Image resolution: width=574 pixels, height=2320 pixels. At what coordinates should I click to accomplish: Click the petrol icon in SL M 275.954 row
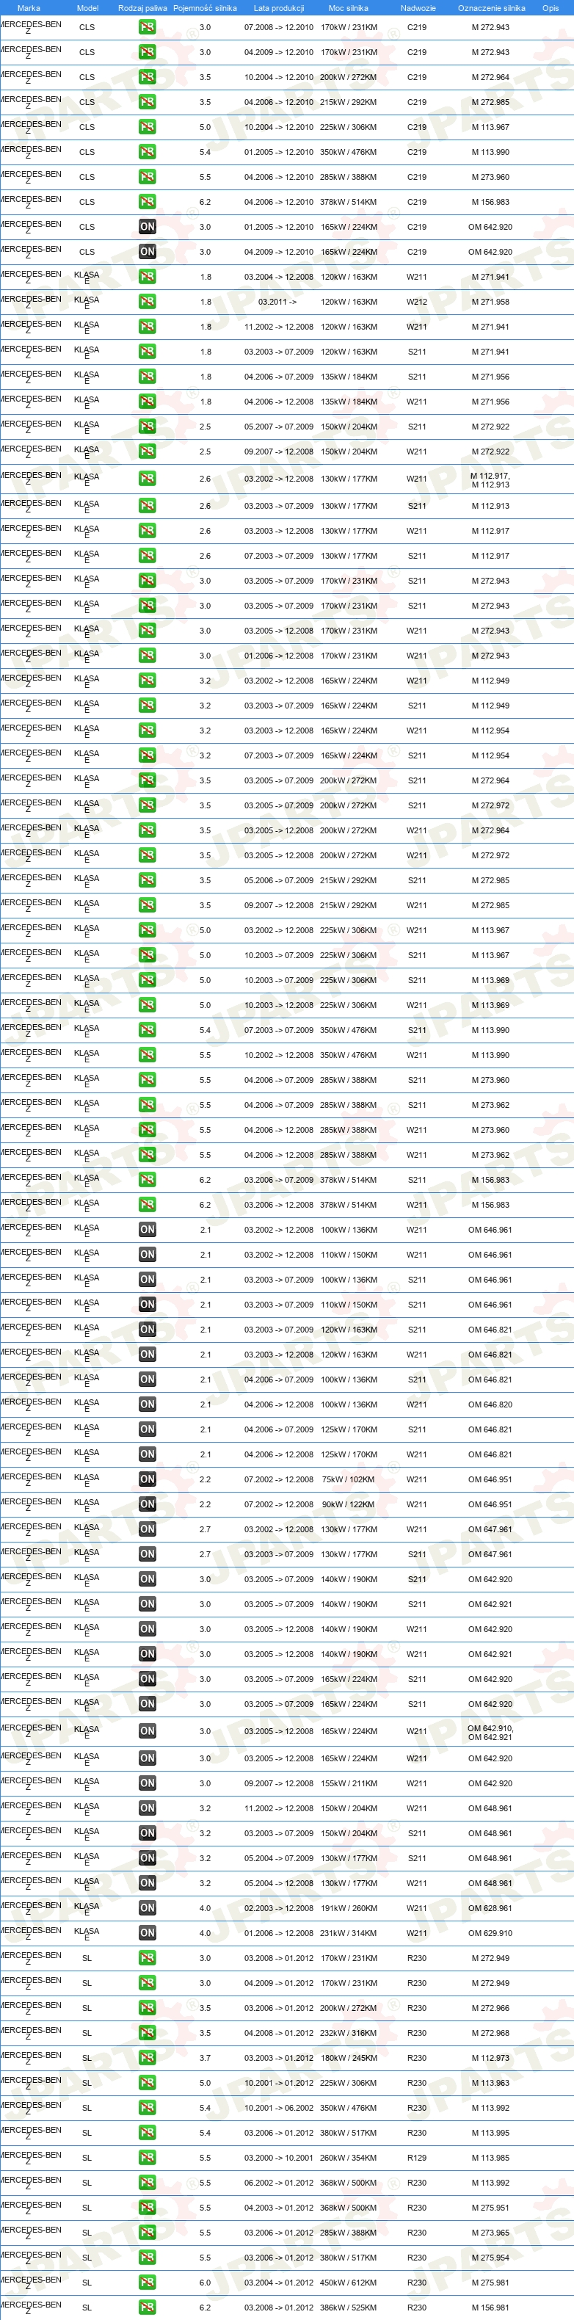coord(147,2259)
